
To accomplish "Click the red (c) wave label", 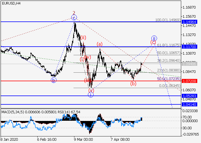I will click(153, 43).
